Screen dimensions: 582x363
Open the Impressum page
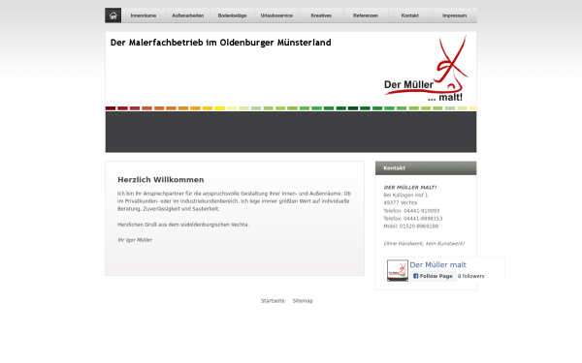[455, 15]
